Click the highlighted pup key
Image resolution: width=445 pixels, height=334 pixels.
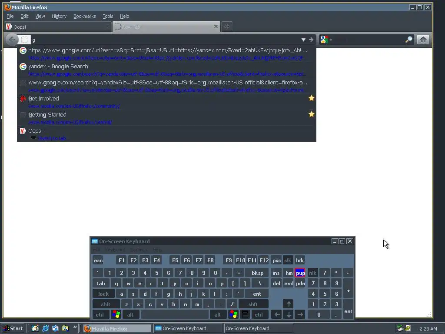[x=300, y=273]
